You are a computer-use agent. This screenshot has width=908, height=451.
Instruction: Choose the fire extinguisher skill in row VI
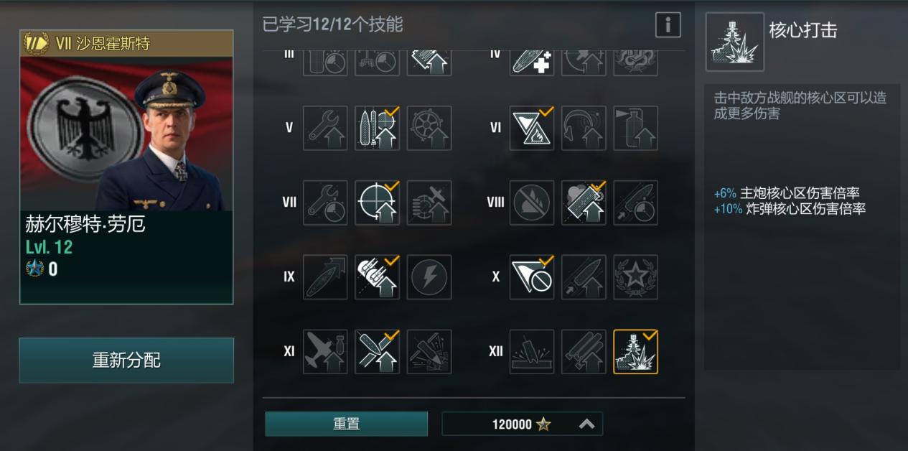[x=636, y=128]
